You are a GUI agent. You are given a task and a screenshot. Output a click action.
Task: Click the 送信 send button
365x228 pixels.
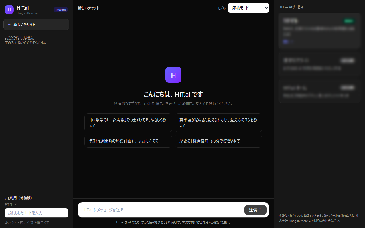(x=255, y=210)
